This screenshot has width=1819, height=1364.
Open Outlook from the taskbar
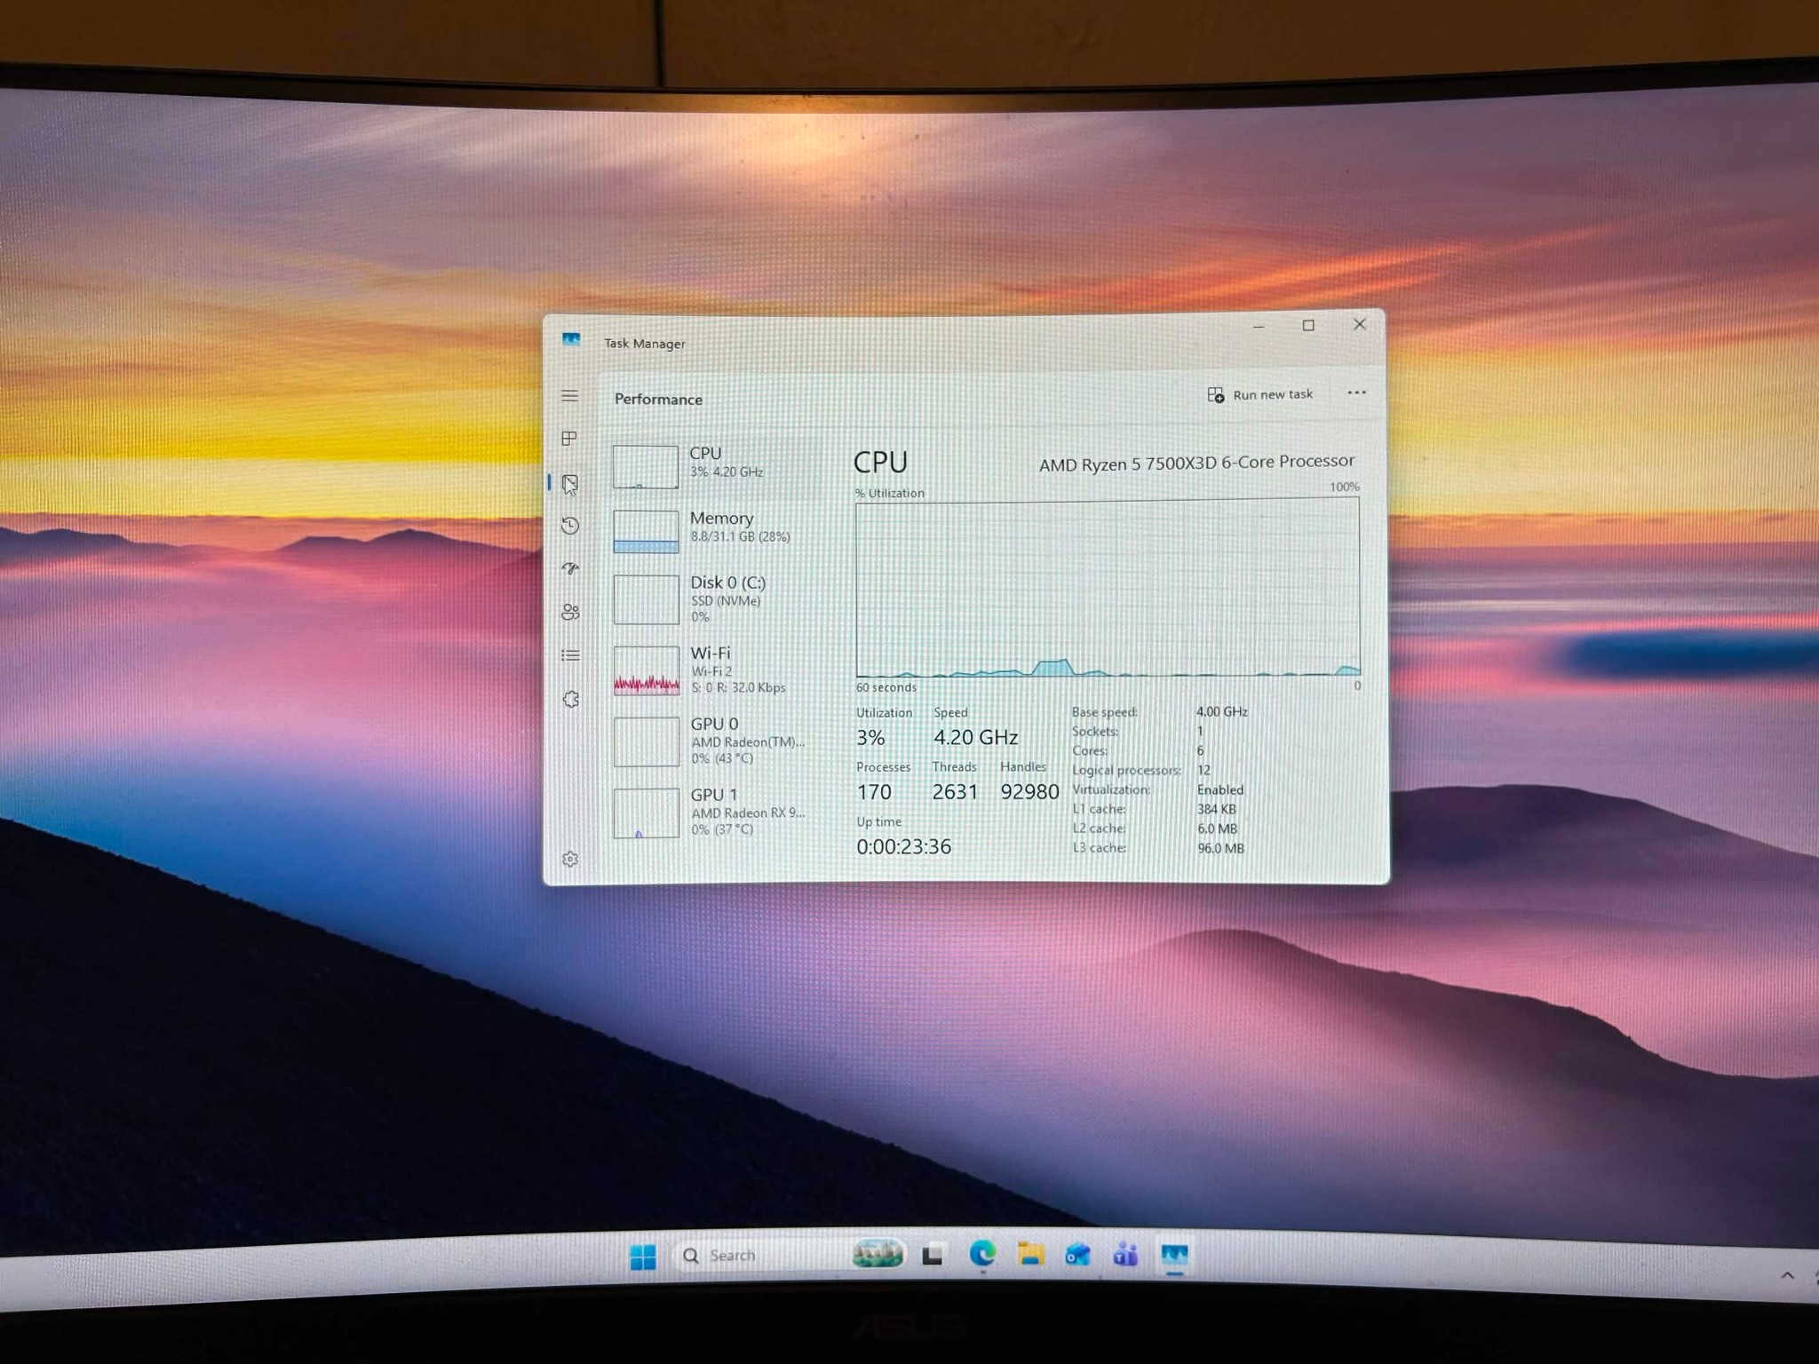[1077, 1255]
